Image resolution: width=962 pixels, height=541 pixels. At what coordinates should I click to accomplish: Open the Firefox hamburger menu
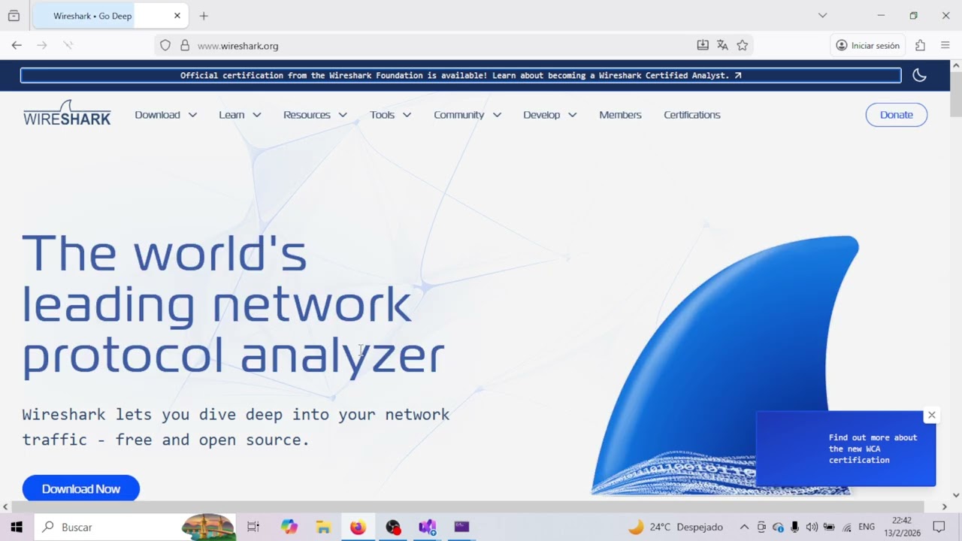[945, 45]
